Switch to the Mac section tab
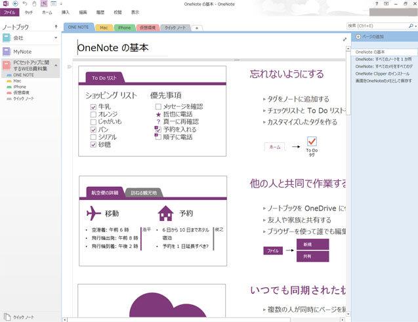This screenshot has width=418, height=322. click(104, 28)
